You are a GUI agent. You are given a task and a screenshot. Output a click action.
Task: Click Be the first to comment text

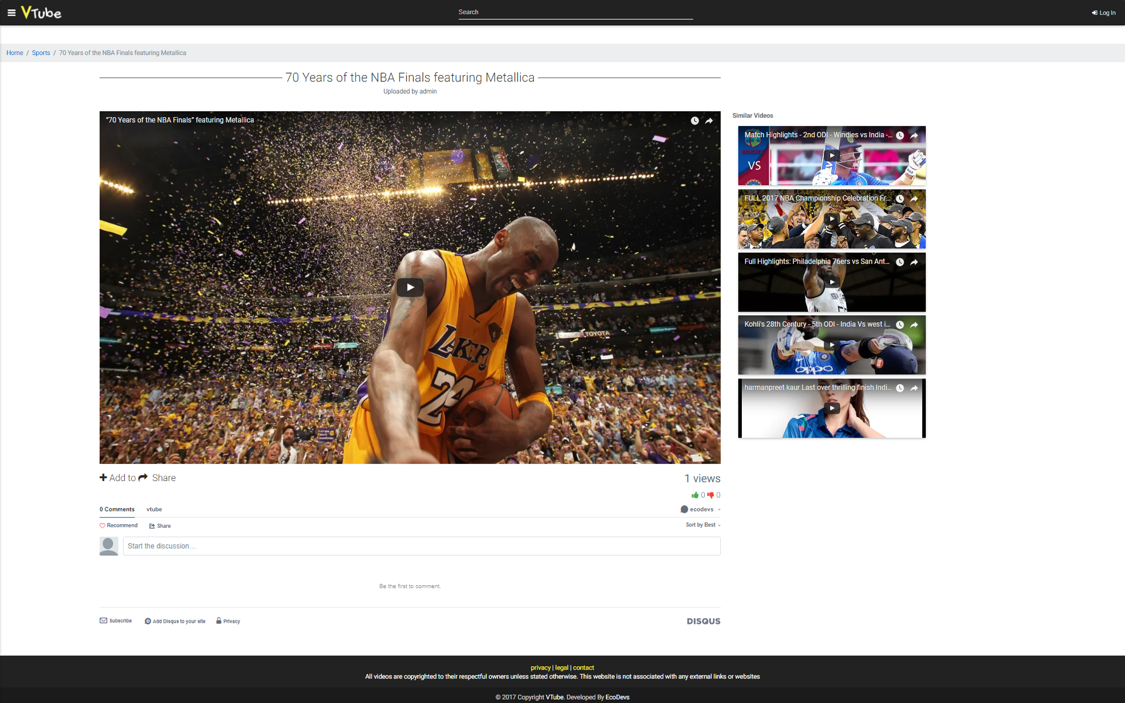[x=410, y=586]
